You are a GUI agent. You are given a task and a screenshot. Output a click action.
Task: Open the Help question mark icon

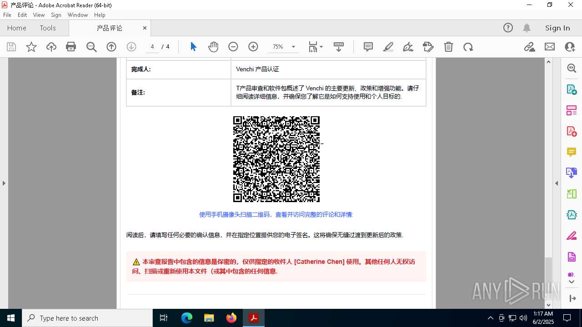point(508,28)
